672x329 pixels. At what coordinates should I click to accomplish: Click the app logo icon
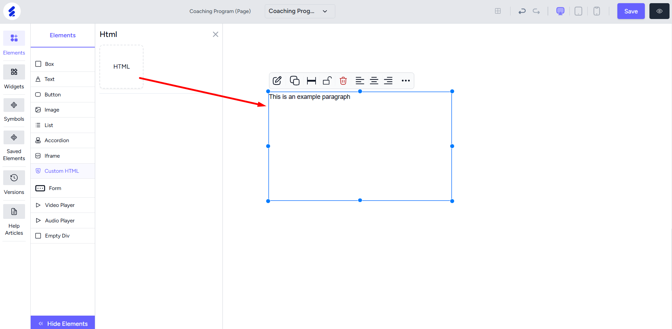(x=12, y=11)
